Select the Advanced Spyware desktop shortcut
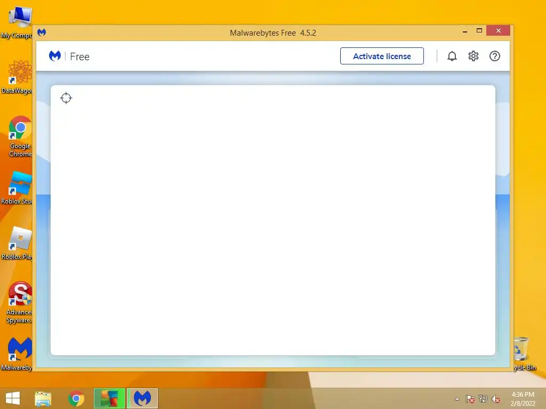This screenshot has height=409, width=546. (19, 302)
